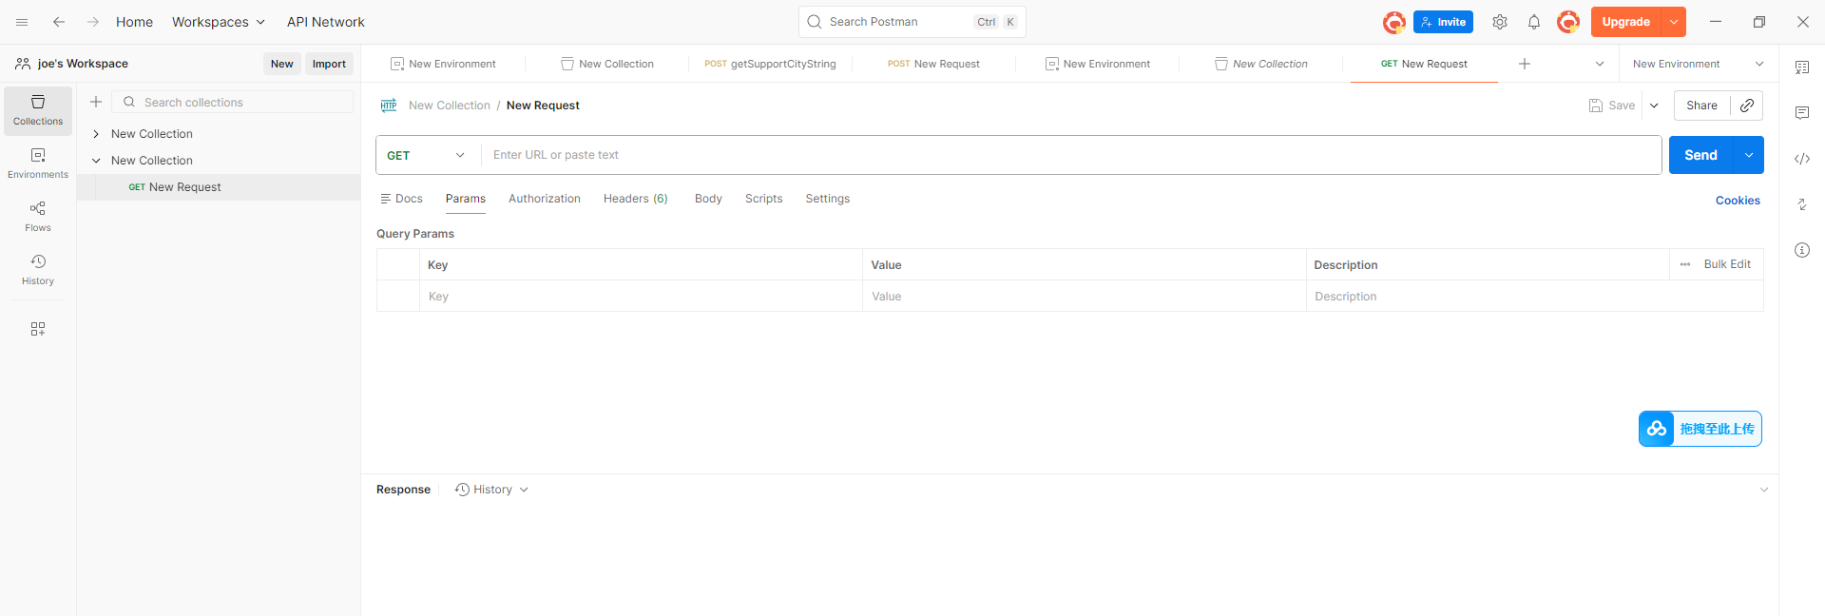Click the magnifier in Search Postman
This screenshot has height=616, width=1825.
815,22
